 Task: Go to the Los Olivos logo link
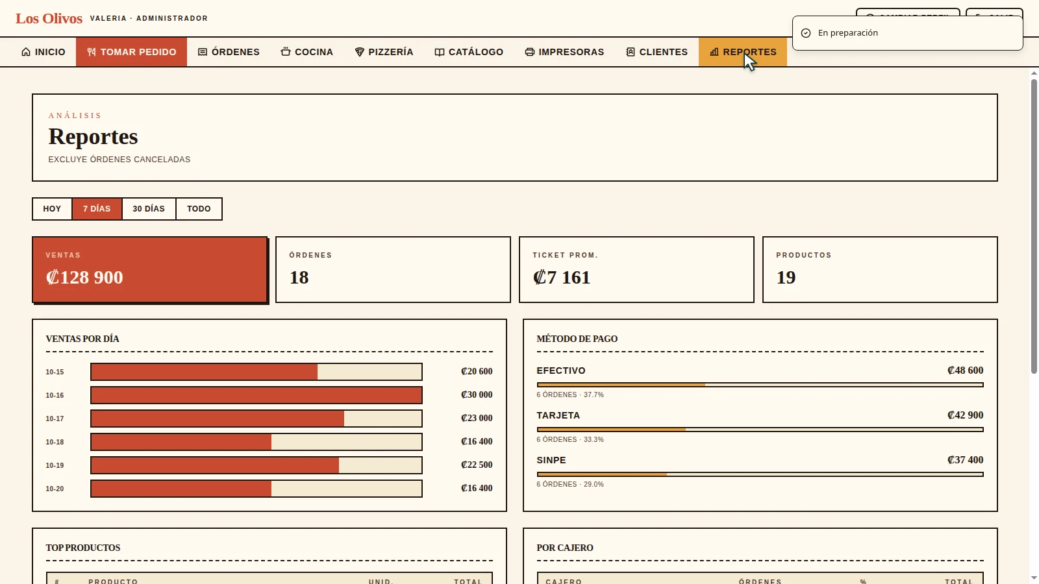pos(49,18)
